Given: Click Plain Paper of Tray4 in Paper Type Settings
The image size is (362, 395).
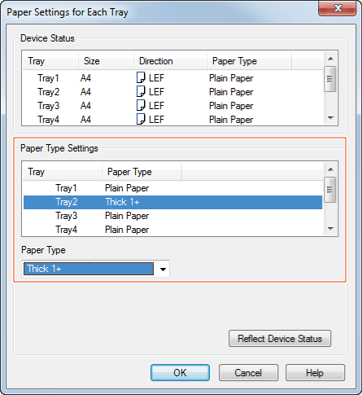Looking at the screenshot, I should [x=127, y=230].
